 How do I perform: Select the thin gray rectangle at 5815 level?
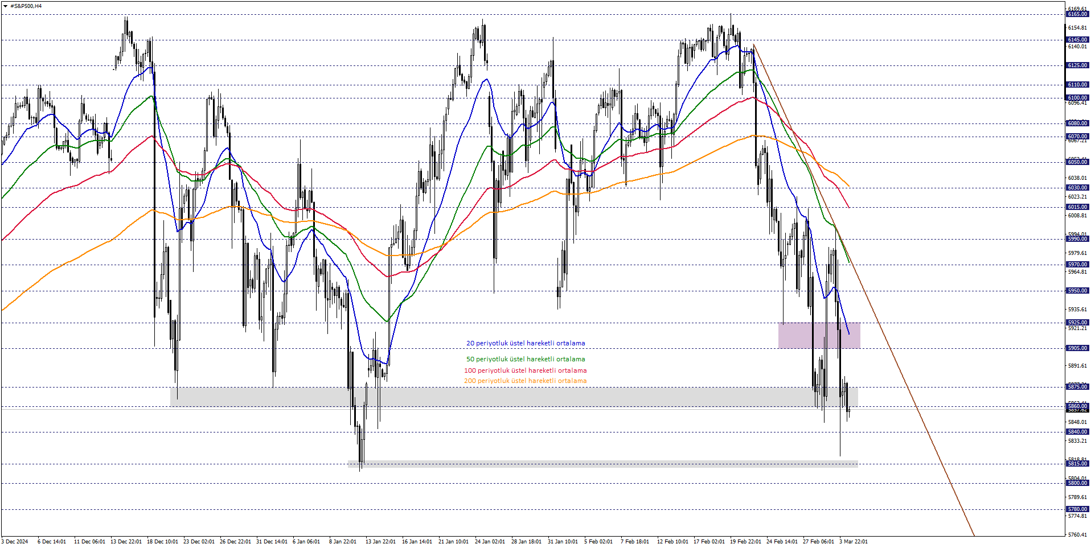(x=602, y=464)
